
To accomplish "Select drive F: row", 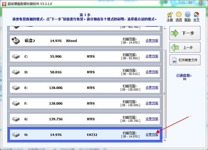I will (83, 103).
